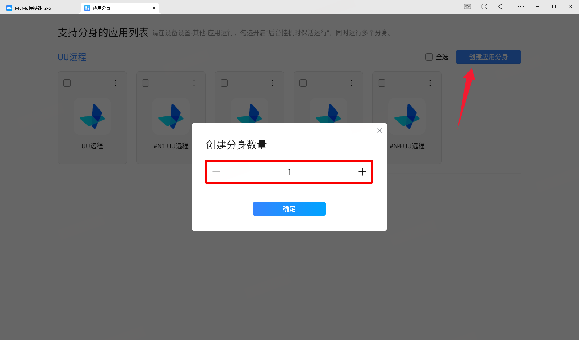Click the clone quantity number field
The image size is (579, 340).
(x=289, y=172)
